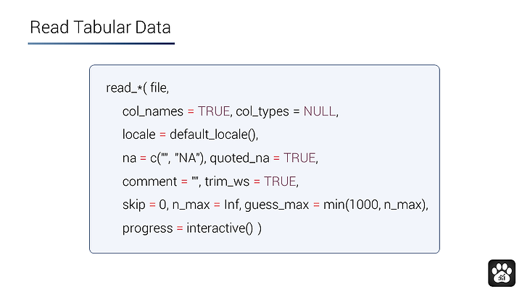
Task: Click the trim_ws parameter text
Action: [227, 181]
